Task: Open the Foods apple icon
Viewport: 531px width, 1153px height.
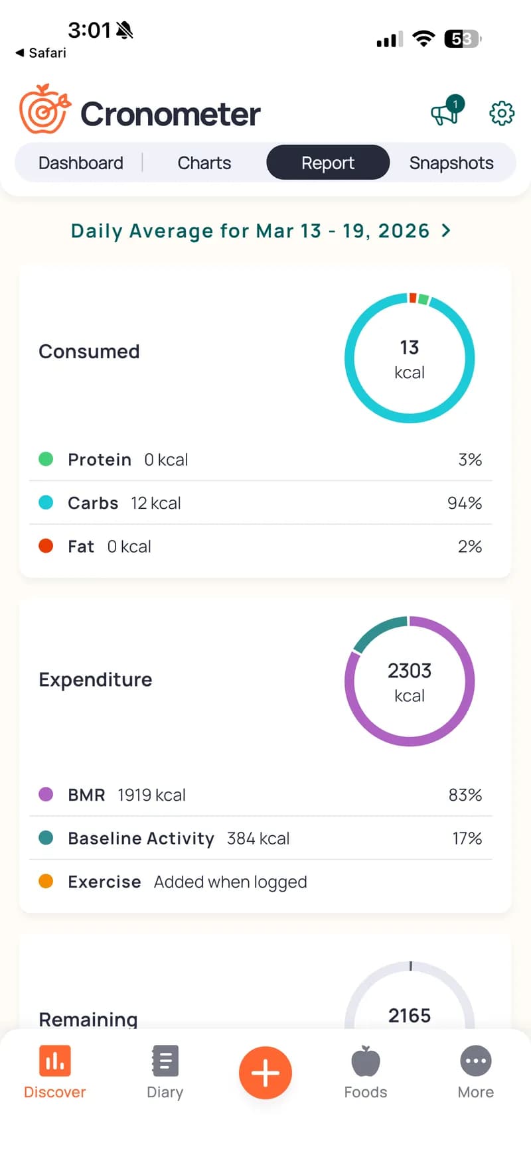Action: click(365, 1061)
